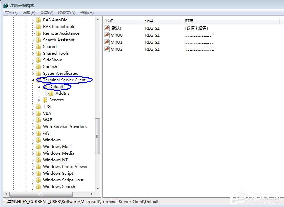Viewport: 284px width, 207px height.
Task: Click the horizontal scroll right arrow
Action: pos(92,194)
